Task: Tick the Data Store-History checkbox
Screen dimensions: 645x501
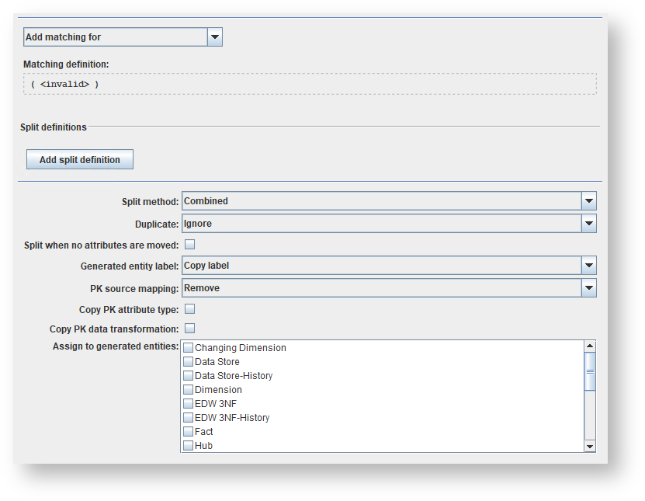Action: pyautogui.click(x=188, y=376)
